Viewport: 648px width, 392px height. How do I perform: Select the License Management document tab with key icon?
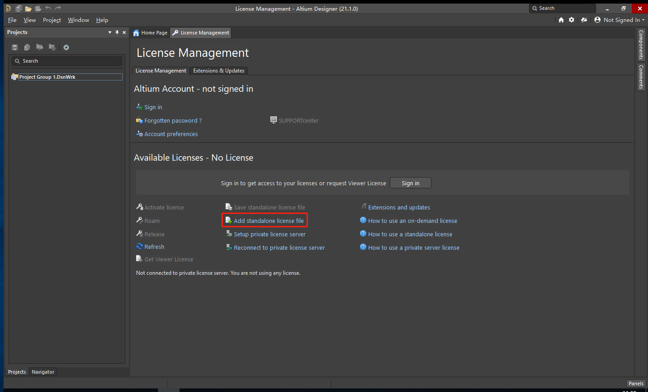point(201,33)
